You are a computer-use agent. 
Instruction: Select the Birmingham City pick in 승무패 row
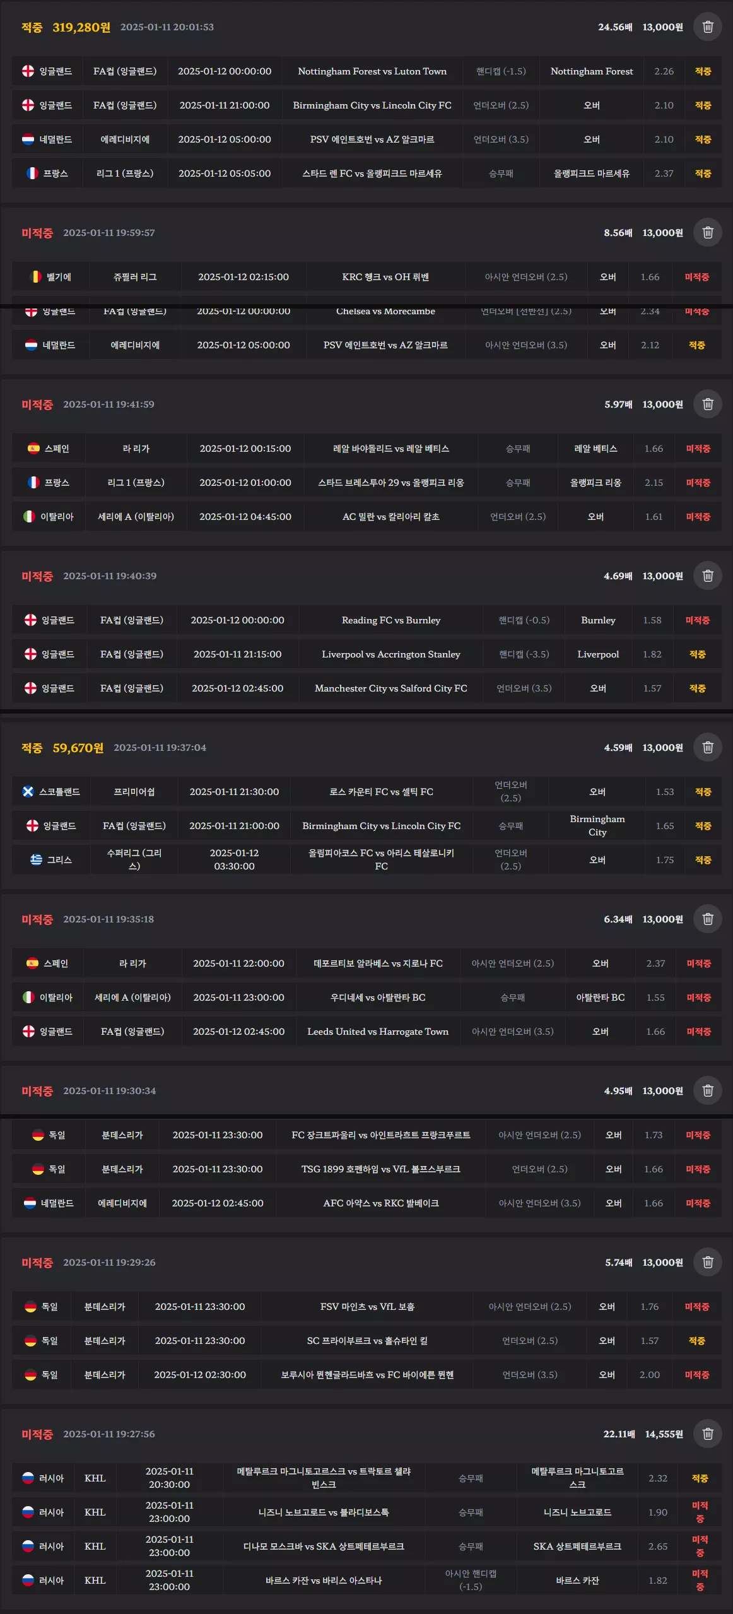point(597,826)
